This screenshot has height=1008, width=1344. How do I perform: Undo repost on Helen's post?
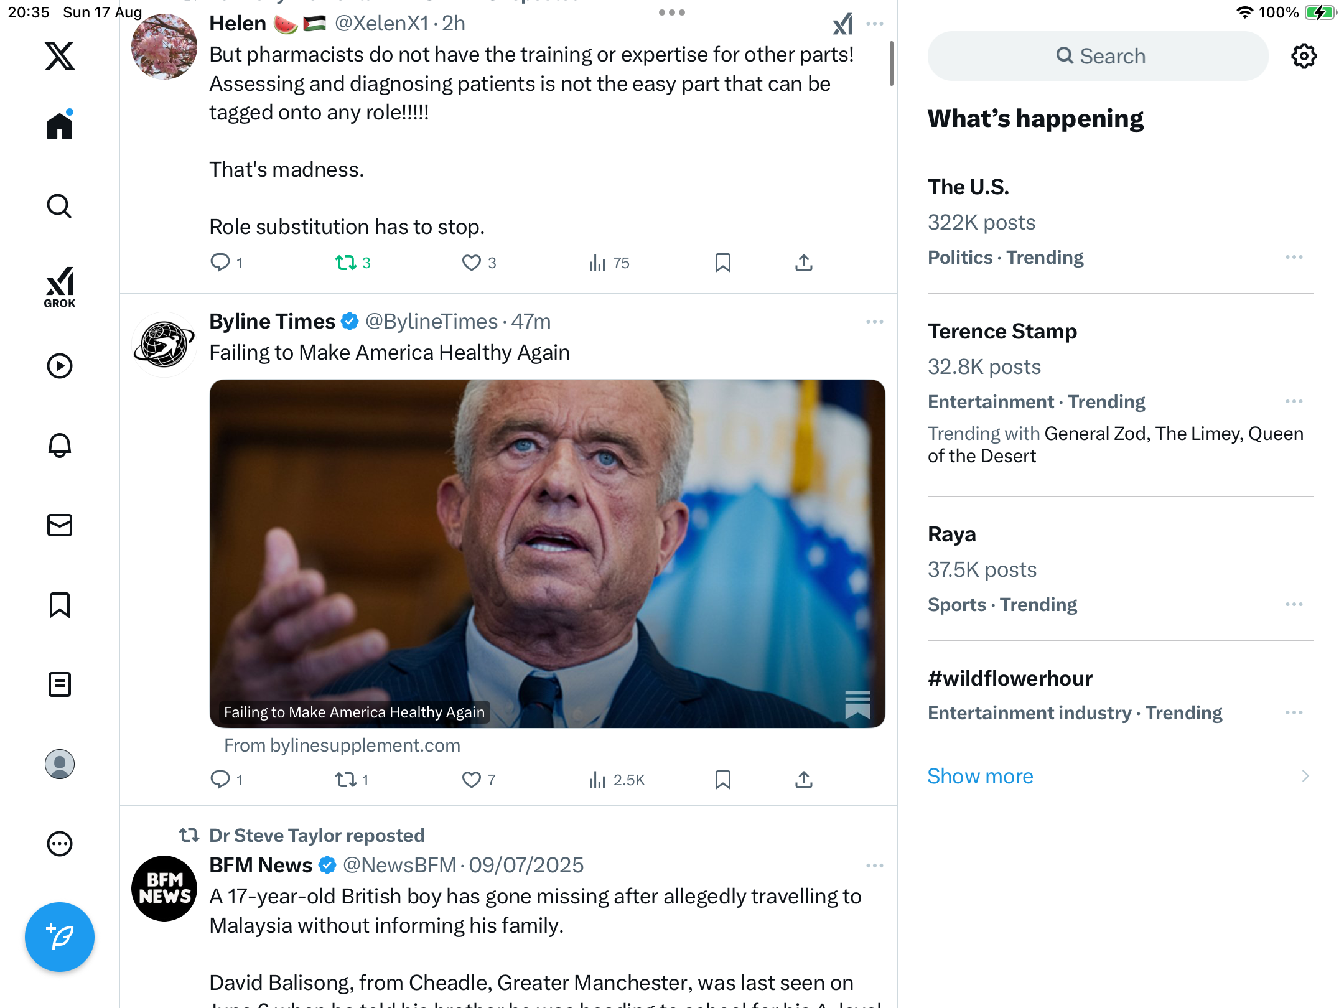tap(346, 263)
